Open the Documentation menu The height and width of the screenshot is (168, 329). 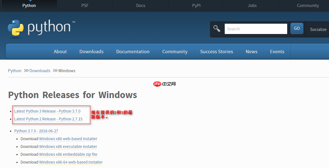(133, 51)
